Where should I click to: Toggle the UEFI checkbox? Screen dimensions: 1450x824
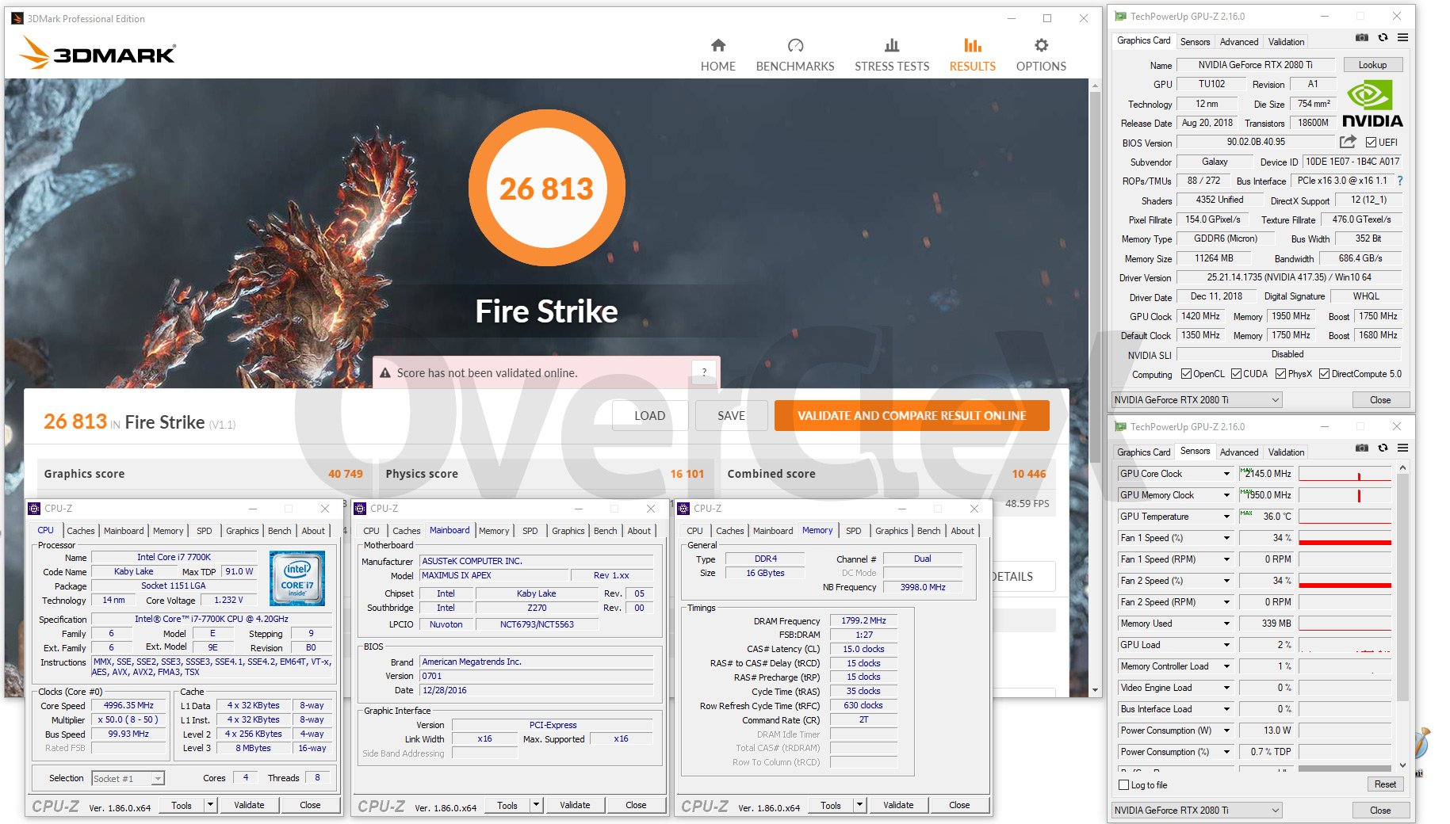tap(1371, 143)
